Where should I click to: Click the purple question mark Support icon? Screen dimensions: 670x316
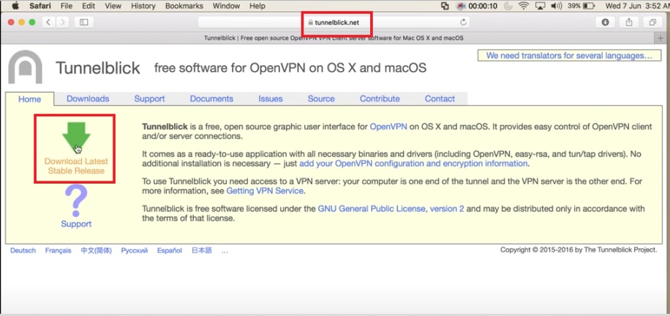coord(75,201)
